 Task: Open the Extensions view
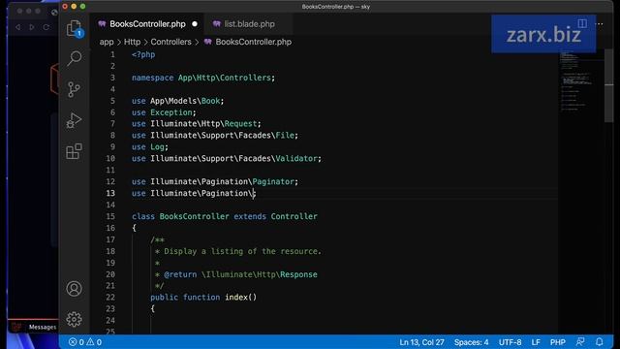coord(74,151)
